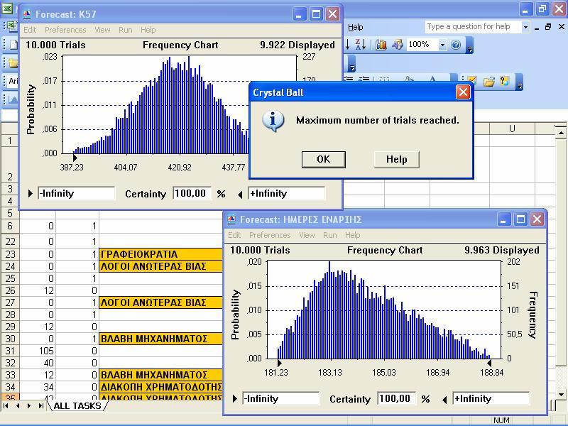
Task: Select cell with value 105 in row 31
Action: tap(38, 351)
